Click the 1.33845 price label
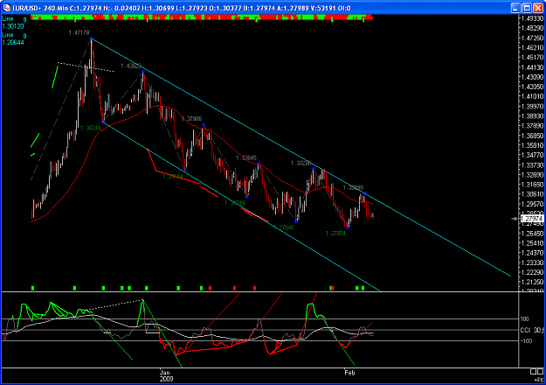Screen dimensions: 546x385 tap(246, 158)
